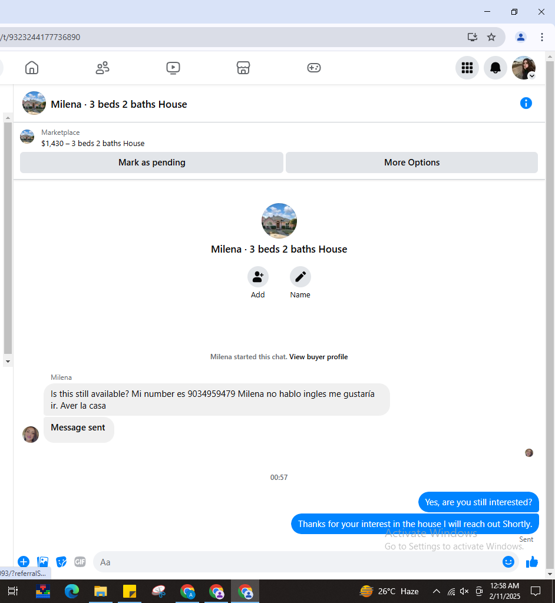This screenshot has height=603, width=555.
Task: Click the 'Yes, are you still interested?' message
Action: 478,502
